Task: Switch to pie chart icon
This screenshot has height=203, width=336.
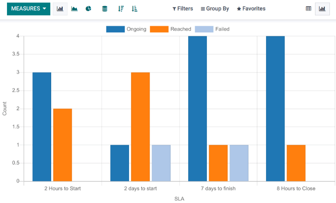Action: tap(88, 9)
